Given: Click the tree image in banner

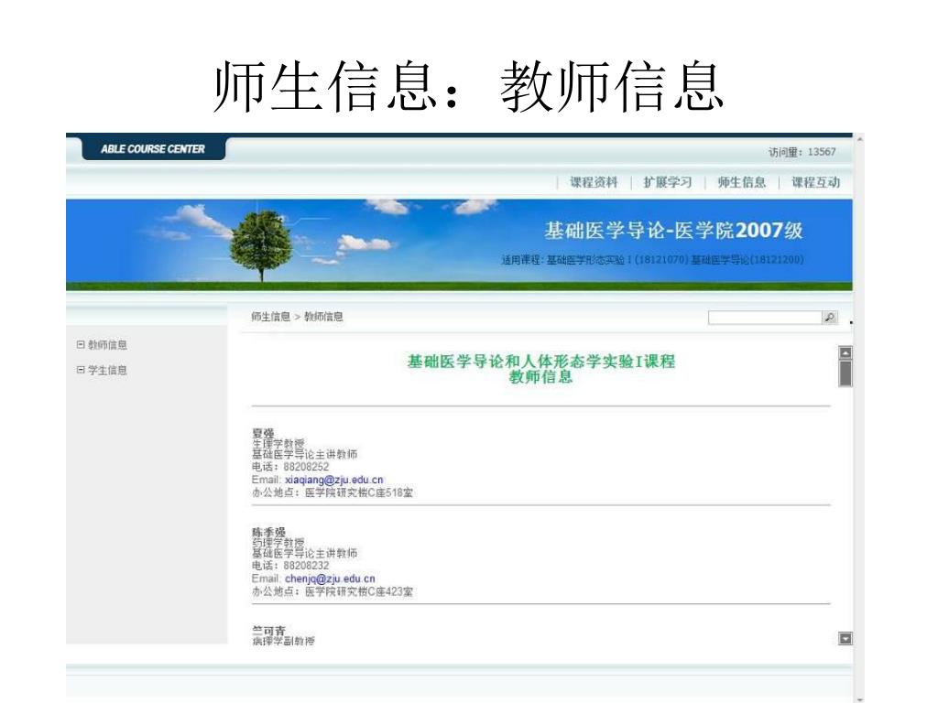Looking at the screenshot, I should tap(261, 245).
